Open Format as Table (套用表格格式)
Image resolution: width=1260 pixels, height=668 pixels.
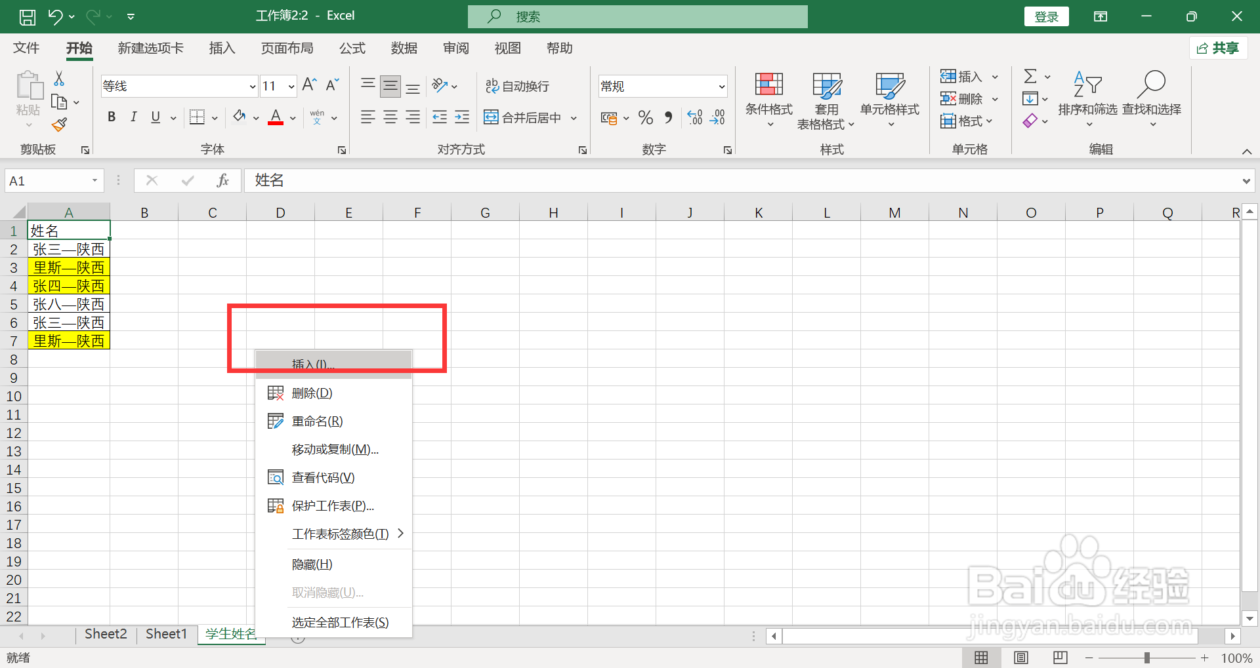click(826, 100)
